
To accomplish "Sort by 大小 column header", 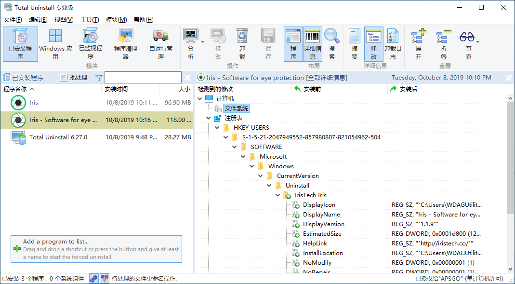I will coord(176,89).
